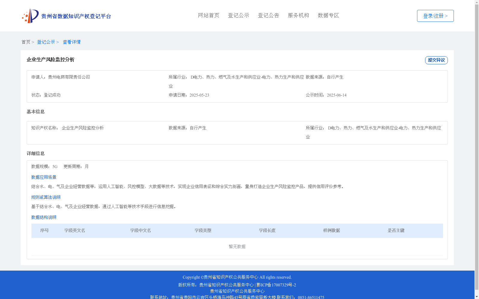Click the 暂无数据 empty table area

(237, 246)
